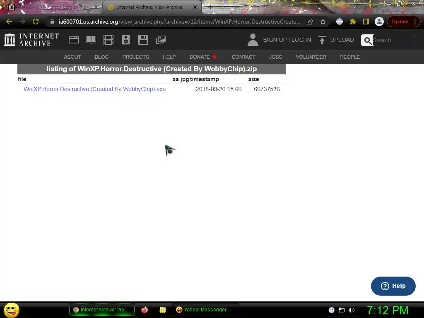Click the site lock icon in address bar
This screenshot has width=424, height=318.
(52, 22)
